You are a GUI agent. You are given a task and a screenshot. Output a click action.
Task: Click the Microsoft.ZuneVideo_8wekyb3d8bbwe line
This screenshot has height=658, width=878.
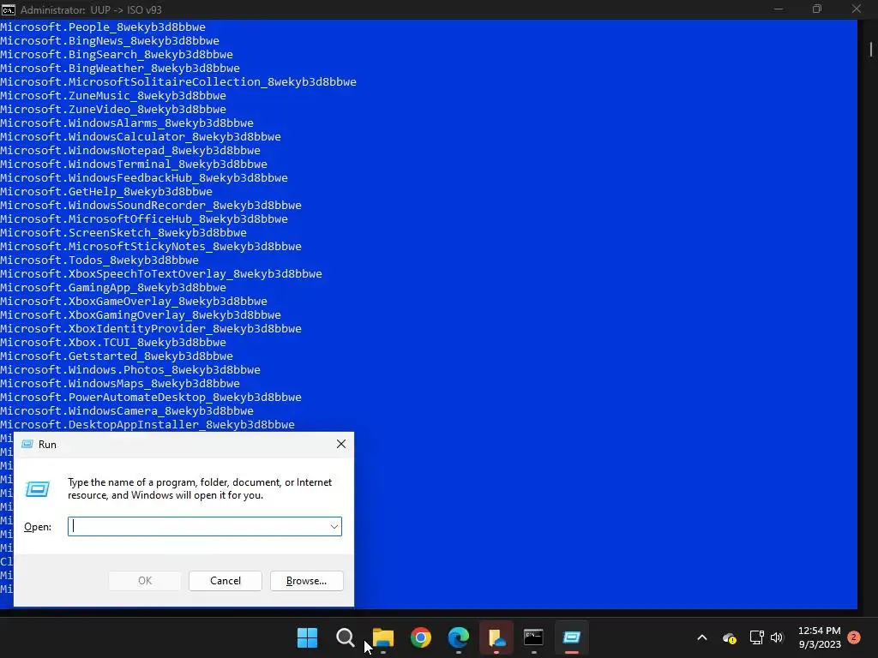pos(113,109)
